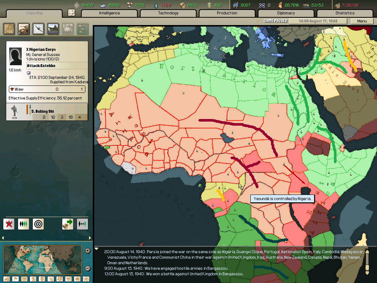Select the weather map mode icon

coord(24,279)
